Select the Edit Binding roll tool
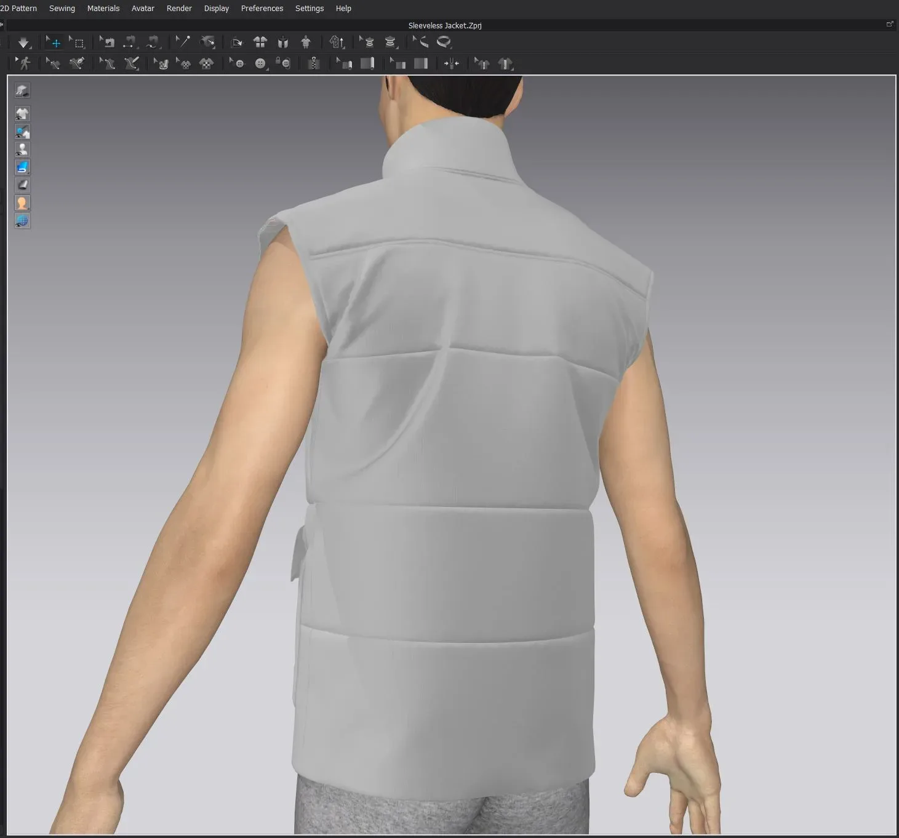 coord(344,63)
